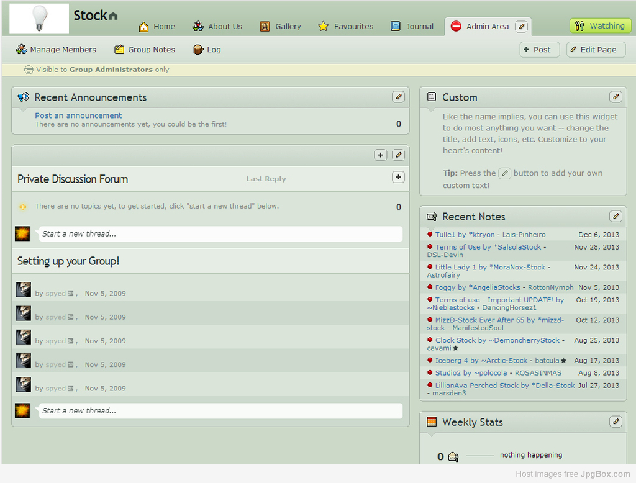
Task: Click the lightbulb group avatar image
Action: [x=39, y=18]
